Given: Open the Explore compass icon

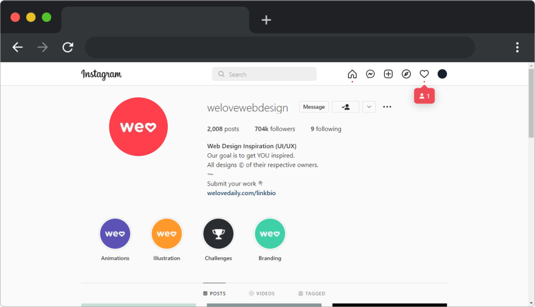Looking at the screenshot, I should pyautogui.click(x=406, y=74).
